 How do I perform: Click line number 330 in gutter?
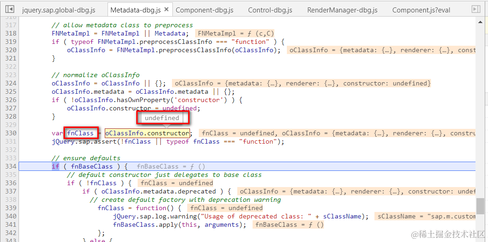point(11,133)
